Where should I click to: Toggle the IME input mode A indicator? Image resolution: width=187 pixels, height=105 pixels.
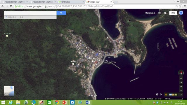click(172, 102)
